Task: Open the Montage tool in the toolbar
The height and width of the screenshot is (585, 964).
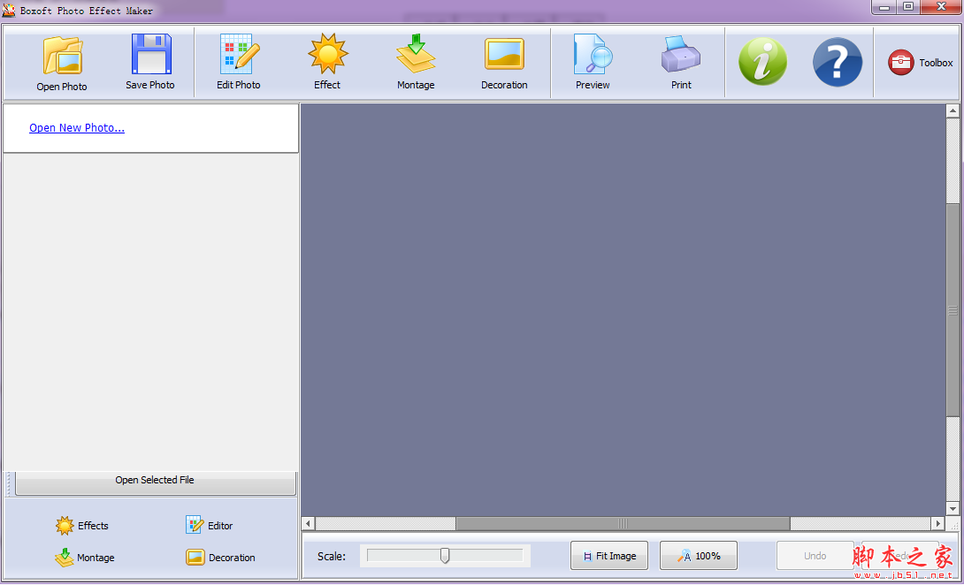Action: coord(416,53)
